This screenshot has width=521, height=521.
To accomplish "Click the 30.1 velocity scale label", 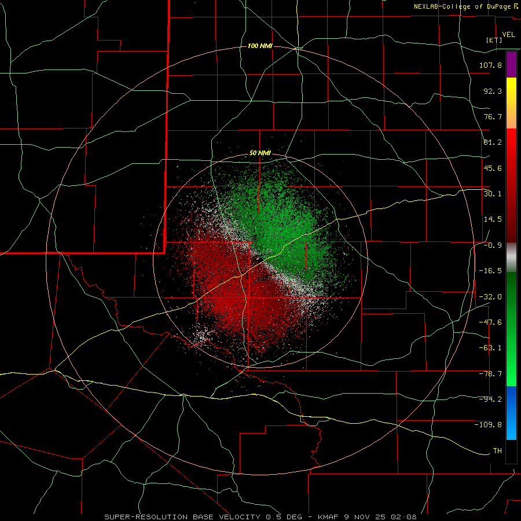I will (493, 194).
